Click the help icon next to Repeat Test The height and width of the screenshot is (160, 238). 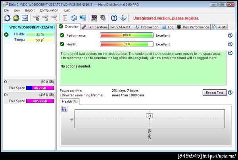pyautogui.click(x=230, y=92)
